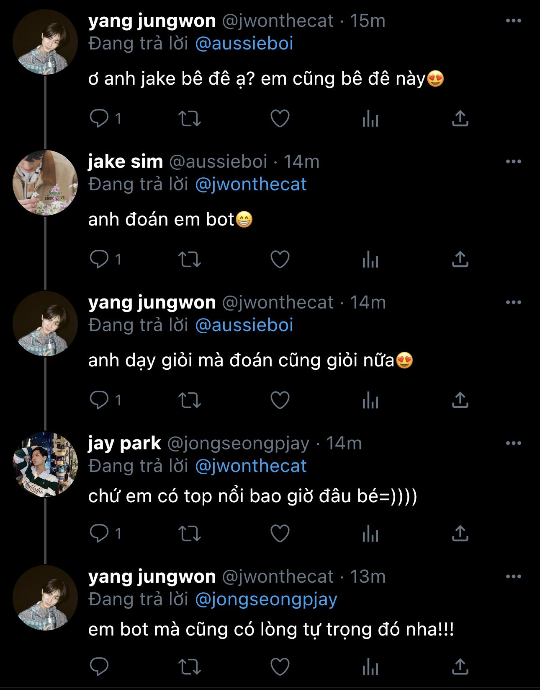Like jungwon's "em bot mà cũng" tweet
Viewport: 540px width, 690px height.
pos(280,667)
